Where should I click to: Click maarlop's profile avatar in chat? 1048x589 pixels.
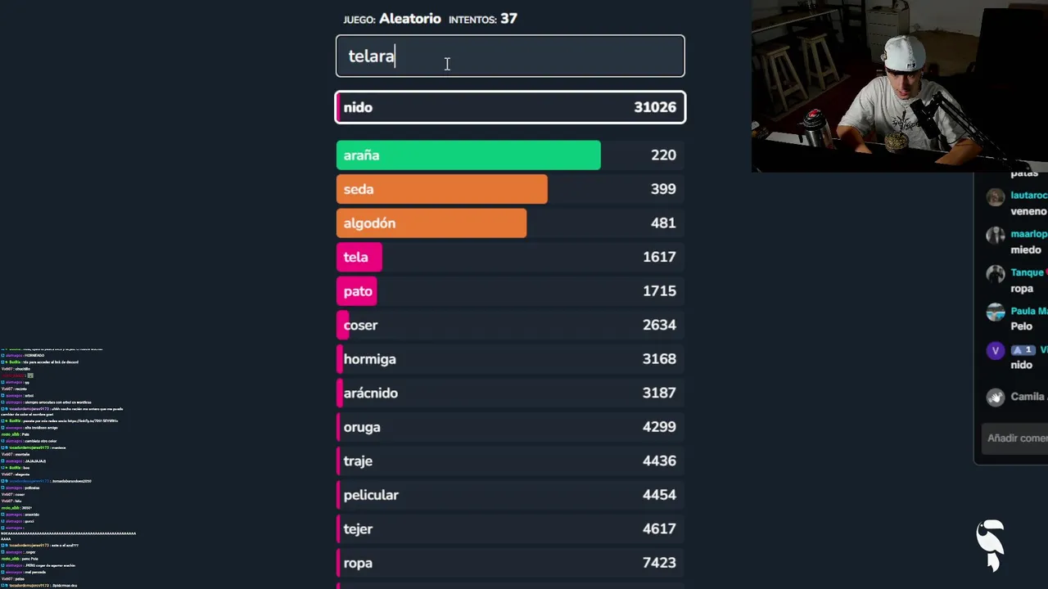[995, 236]
